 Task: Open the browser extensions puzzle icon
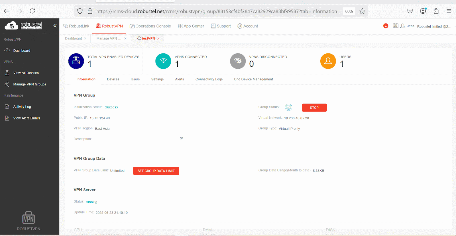(436, 11)
